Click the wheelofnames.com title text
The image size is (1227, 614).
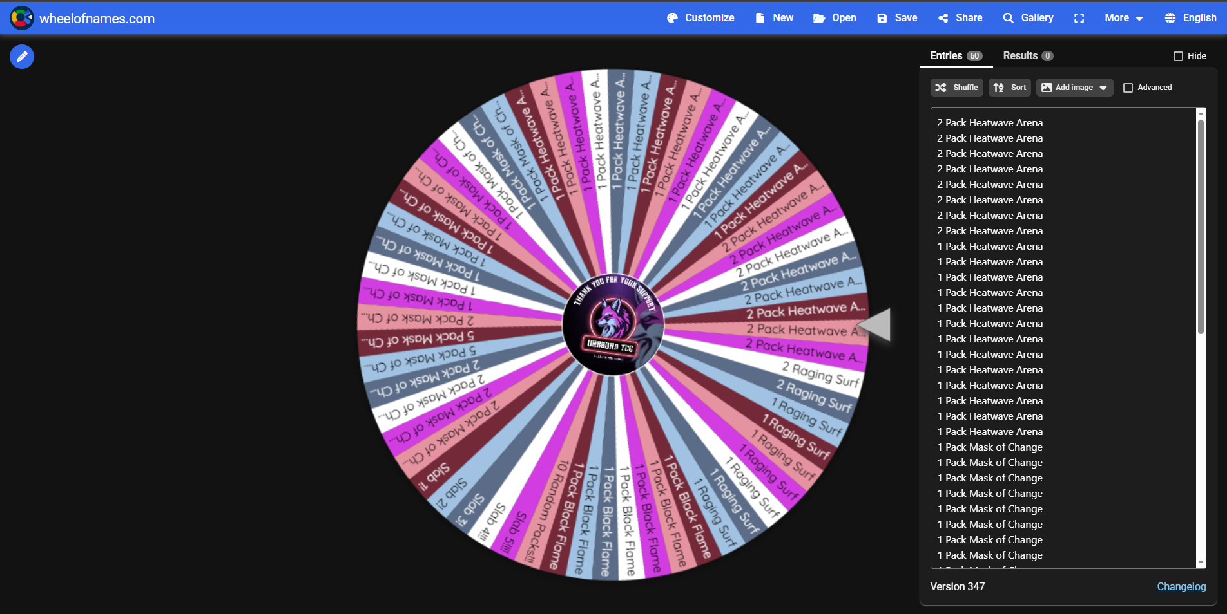[97, 19]
